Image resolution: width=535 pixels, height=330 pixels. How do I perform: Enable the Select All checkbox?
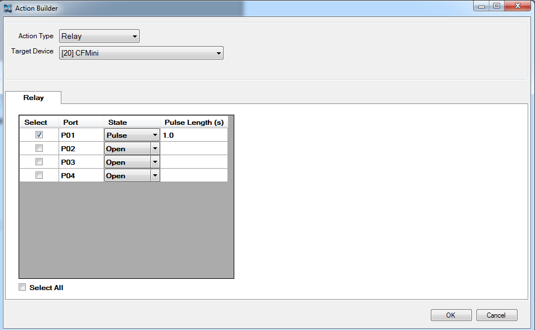pyautogui.click(x=23, y=287)
